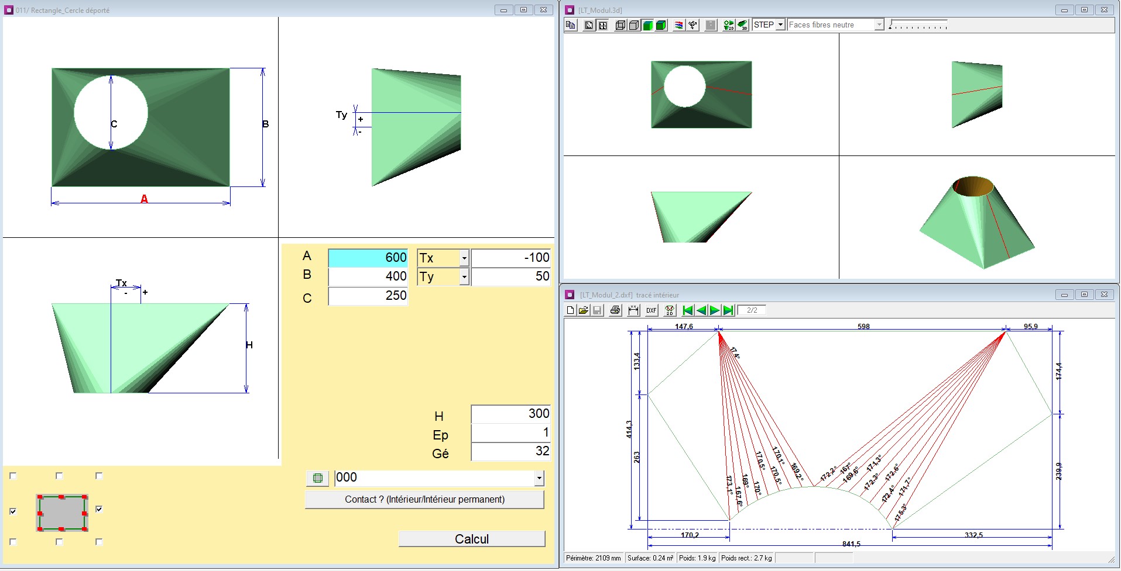Click the grayed floppy save icon
The image size is (1121, 571).
point(597,310)
